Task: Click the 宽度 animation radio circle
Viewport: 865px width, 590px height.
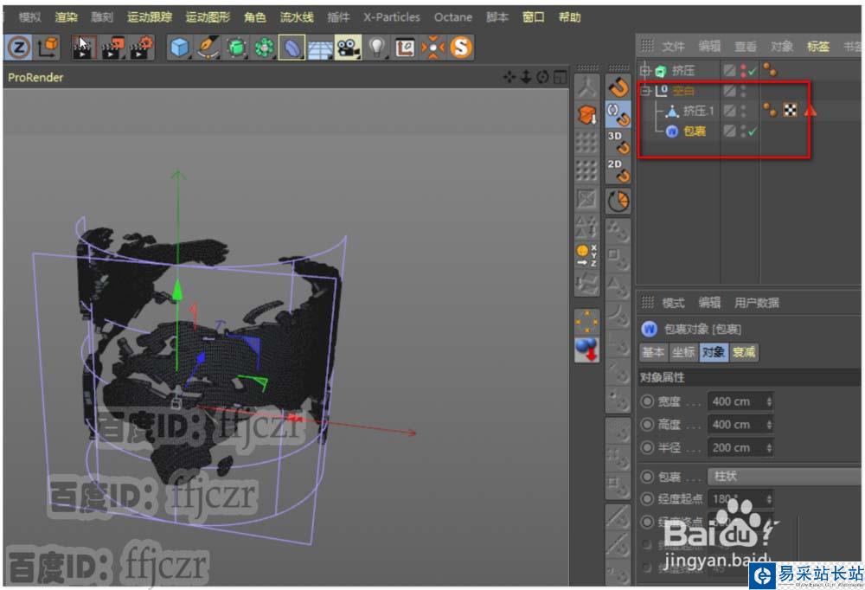Action: 647,401
